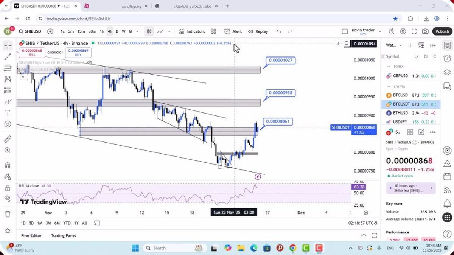Toggle lock all drawings
This screenshot has width=454, height=255.
[x=8, y=188]
